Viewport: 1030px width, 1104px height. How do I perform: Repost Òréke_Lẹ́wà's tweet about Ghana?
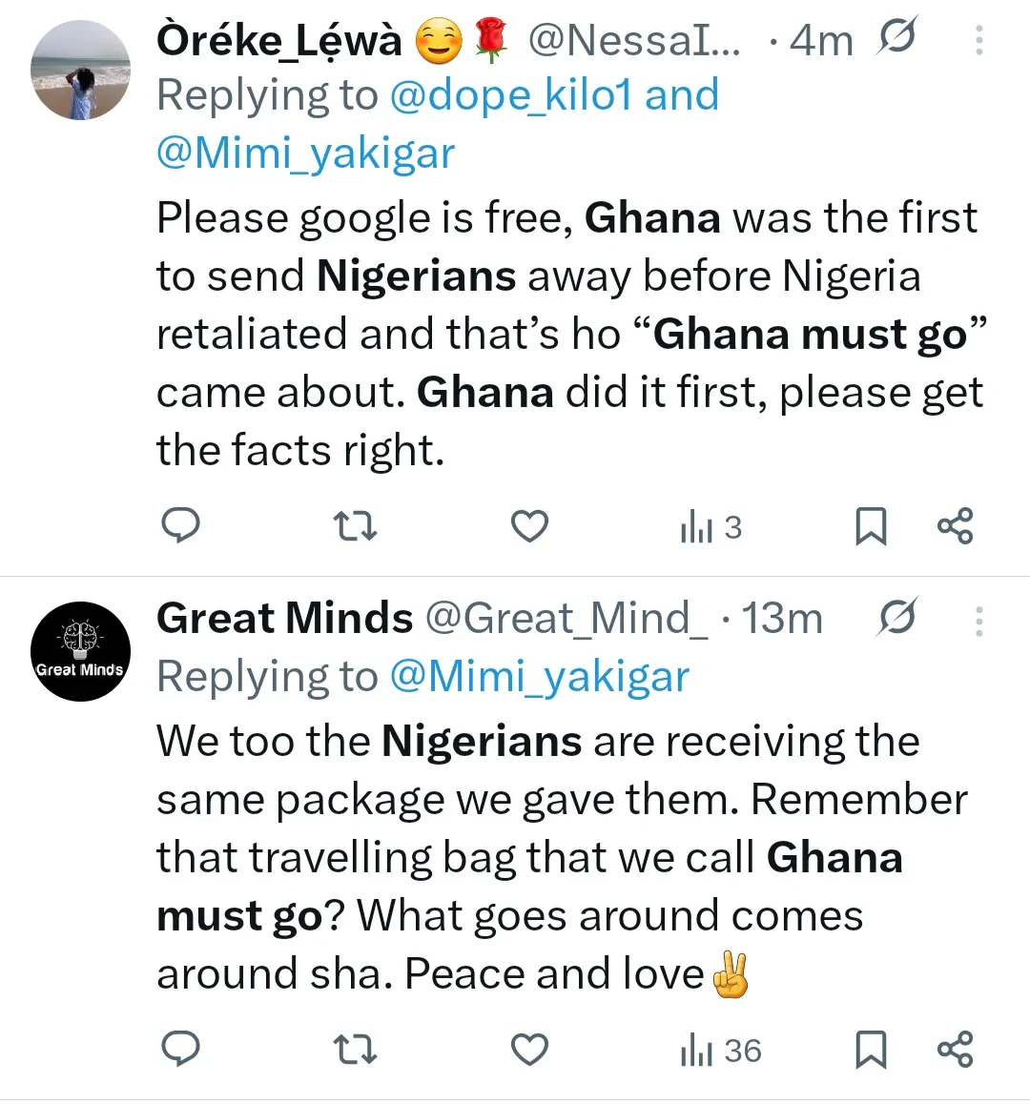pyautogui.click(x=355, y=525)
